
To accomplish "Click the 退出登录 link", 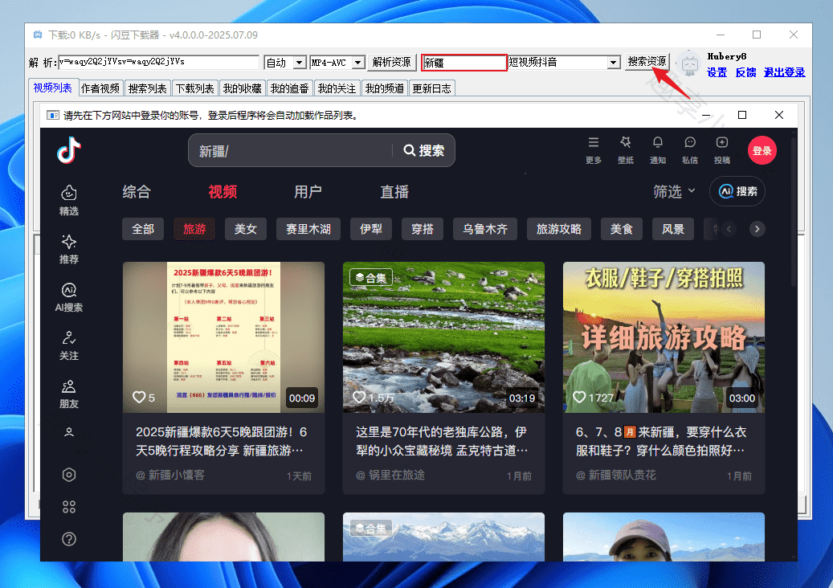I will pyautogui.click(x=785, y=72).
